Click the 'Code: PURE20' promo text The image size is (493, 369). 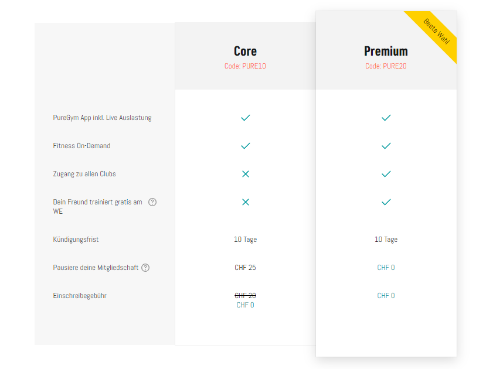pos(386,66)
